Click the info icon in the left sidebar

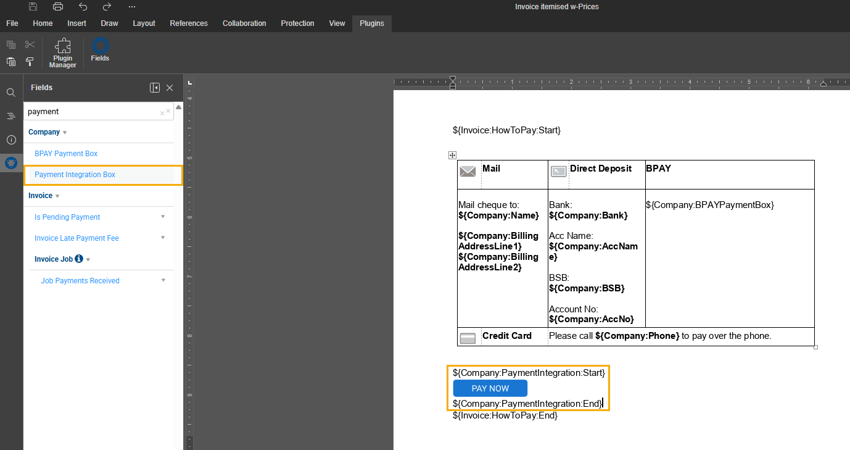coord(10,140)
